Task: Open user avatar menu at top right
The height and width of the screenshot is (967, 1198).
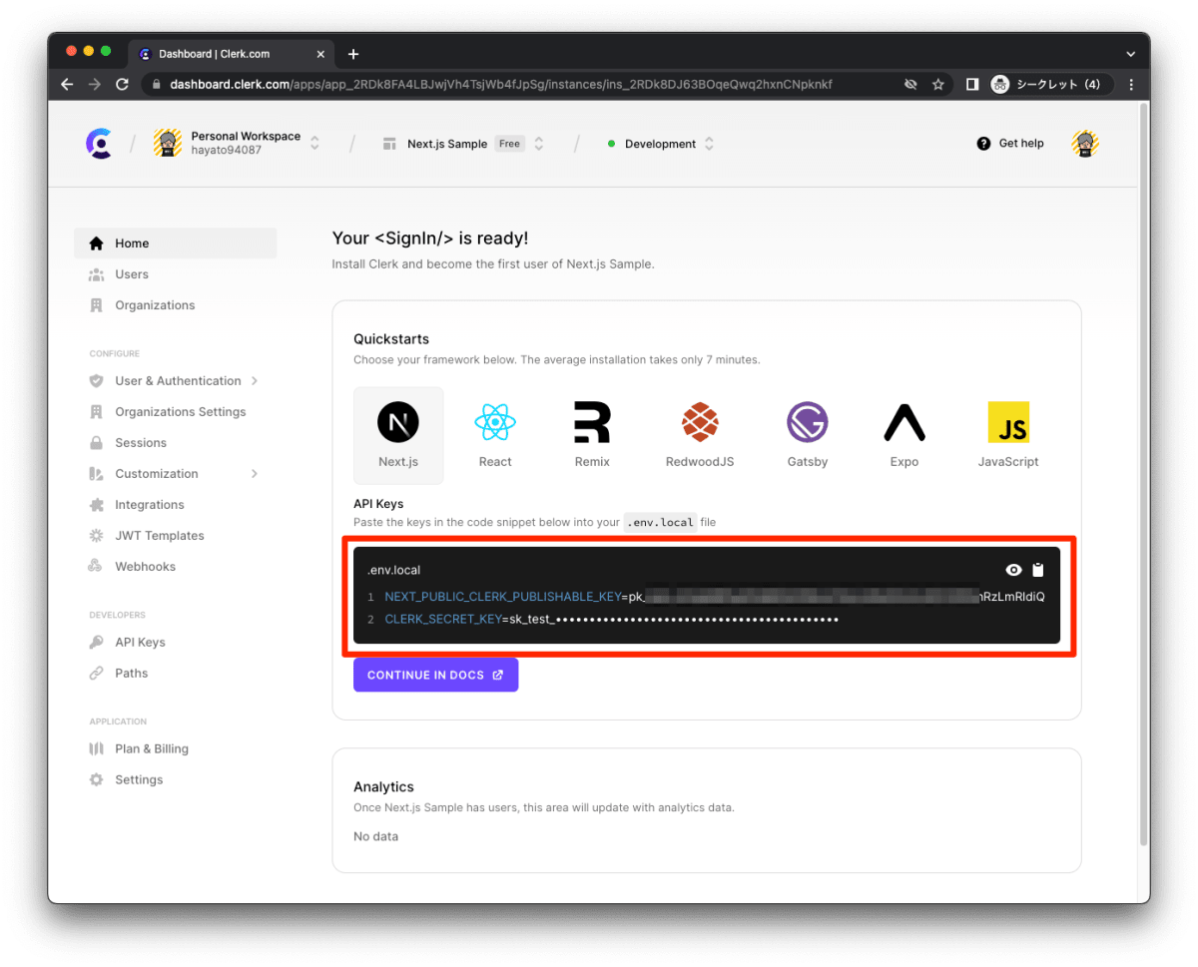Action: pyautogui.click(x=1085, y=144)
